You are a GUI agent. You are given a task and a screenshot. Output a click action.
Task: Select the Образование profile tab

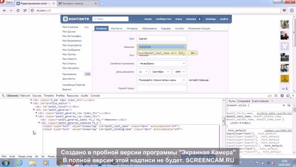pos(149,28)
